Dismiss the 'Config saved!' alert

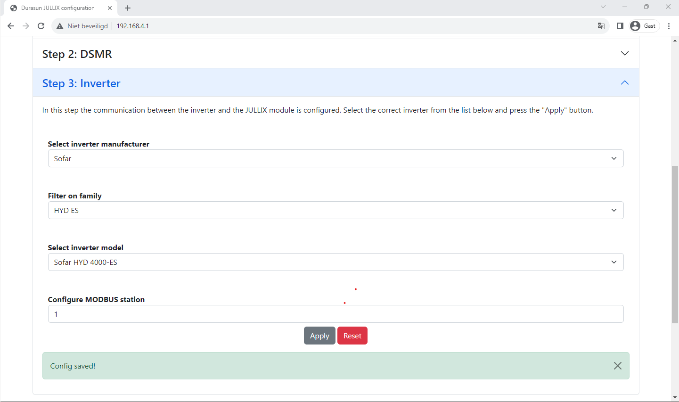(617, 366)
